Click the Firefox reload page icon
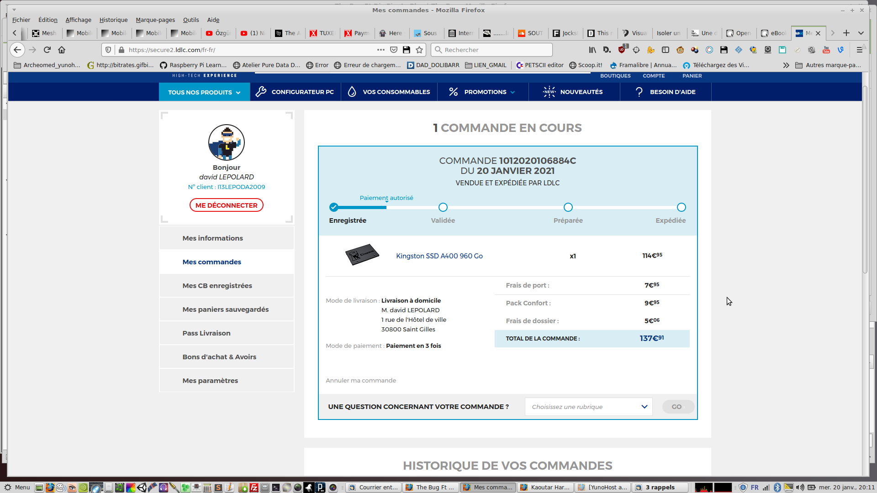Viewport: 877px width, 493px height. (47, 50)
